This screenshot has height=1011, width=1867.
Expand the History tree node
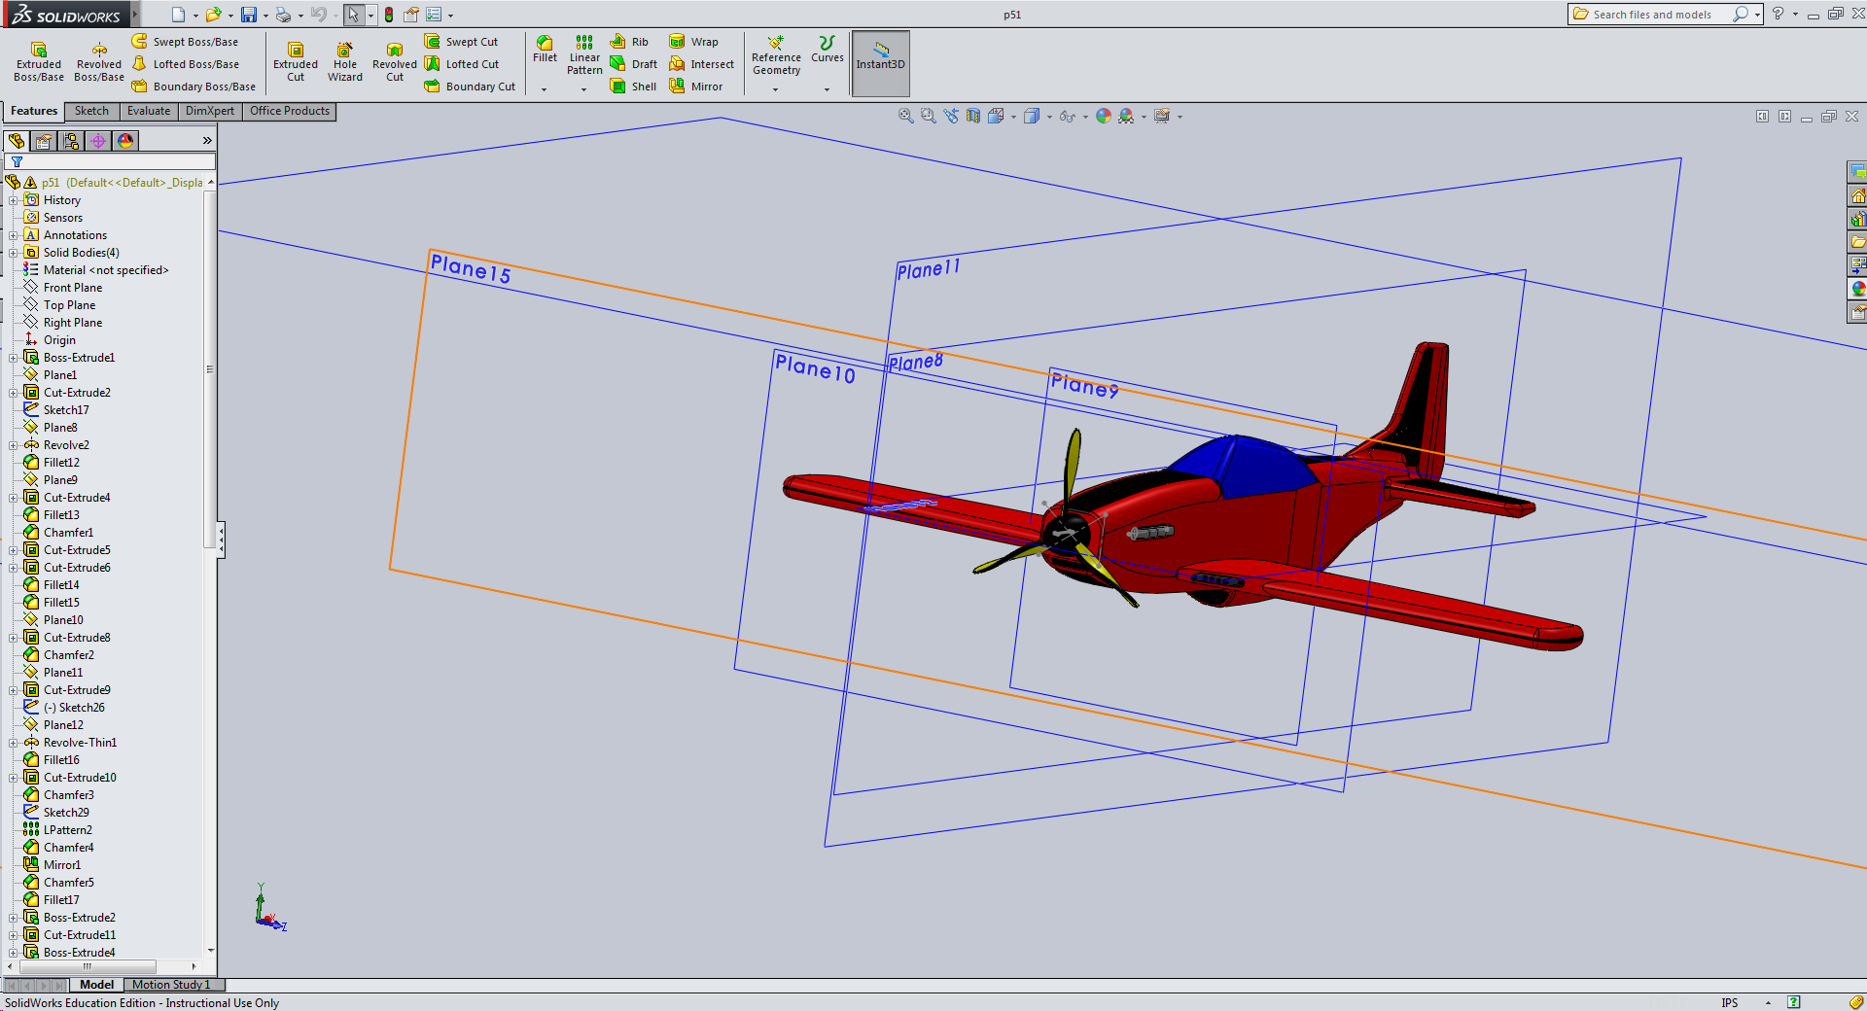coord(14,200)
